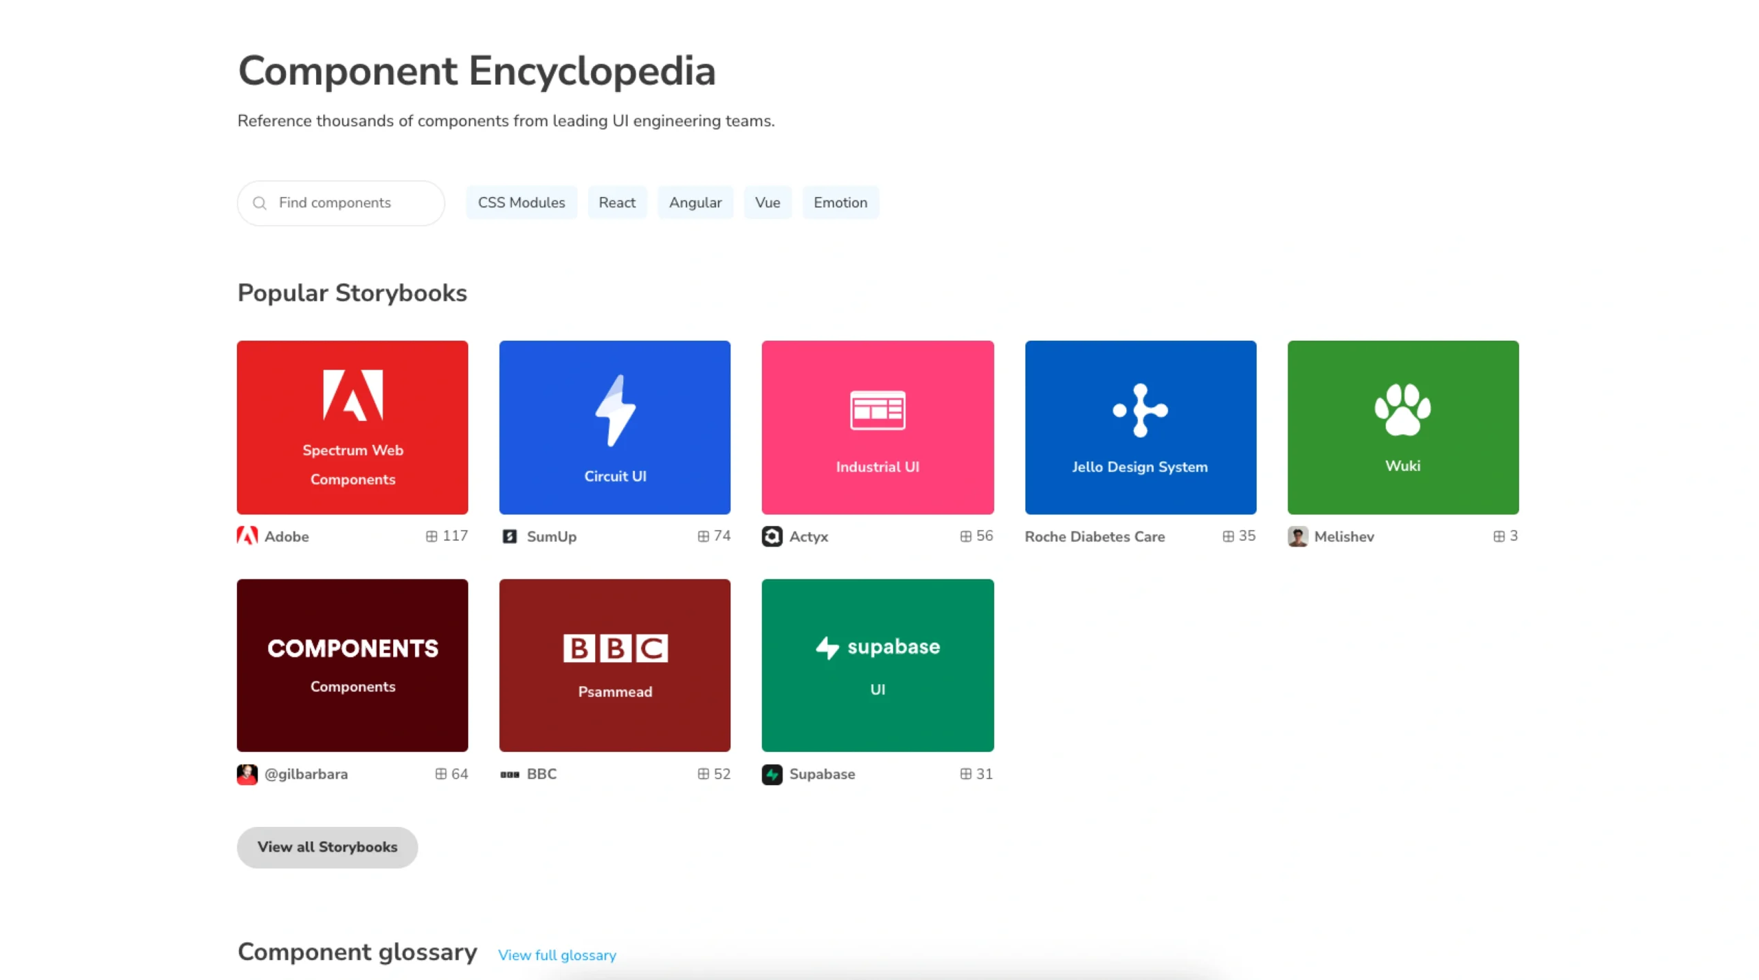The width and height of the screenshot is (1759, 980).
Task: Filter by CSS Modules tag
Action: pos(521,203)
